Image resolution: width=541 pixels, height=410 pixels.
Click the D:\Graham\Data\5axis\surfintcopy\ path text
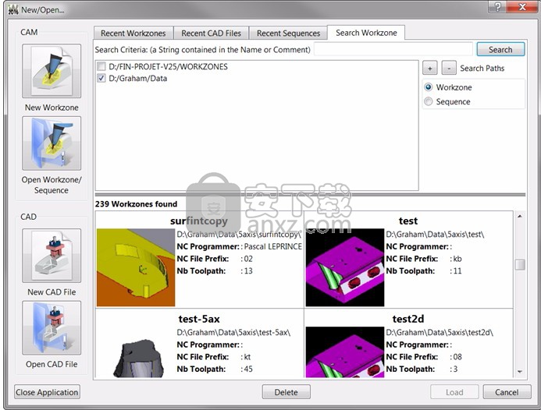point(239,235)
